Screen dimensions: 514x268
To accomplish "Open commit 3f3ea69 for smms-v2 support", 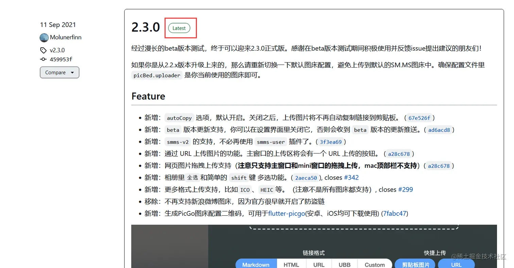I will [x=330, y=142].
